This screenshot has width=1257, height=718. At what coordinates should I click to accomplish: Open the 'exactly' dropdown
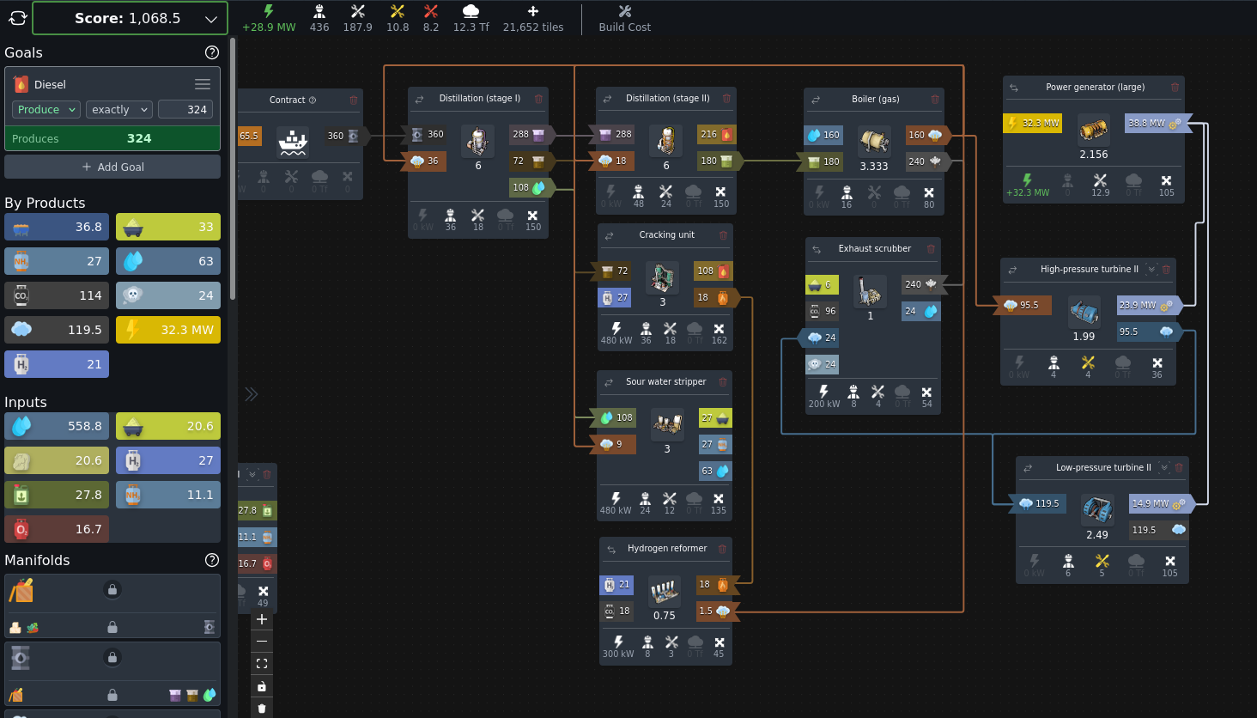coord(119,110)
